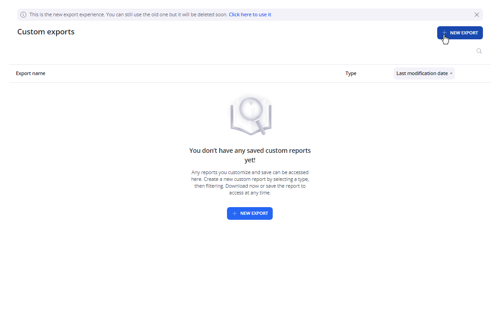492x336 pixels.
Task: Select the Export name column header
Action: 30,73
